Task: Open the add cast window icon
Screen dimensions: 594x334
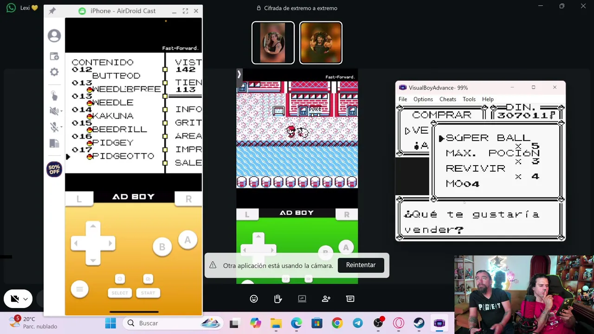Action: (54, 56)
